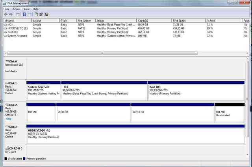This screenshot has width=252, height=167.
Task: Click the Disk Management title bar icon
Action: coord(5,4)
